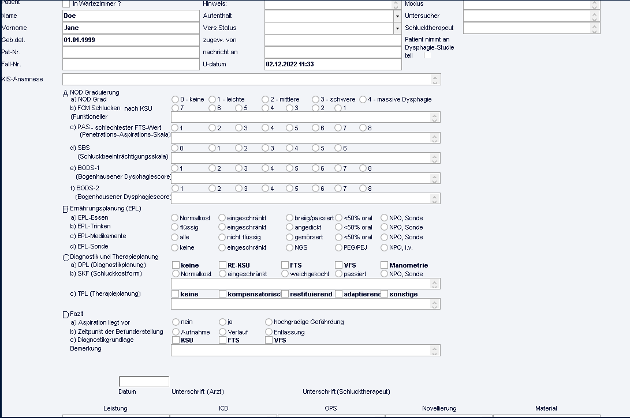Focus the empty Pat-Nr. field
The height and width of the screenshot is (418, 630).
coord(131,52)
